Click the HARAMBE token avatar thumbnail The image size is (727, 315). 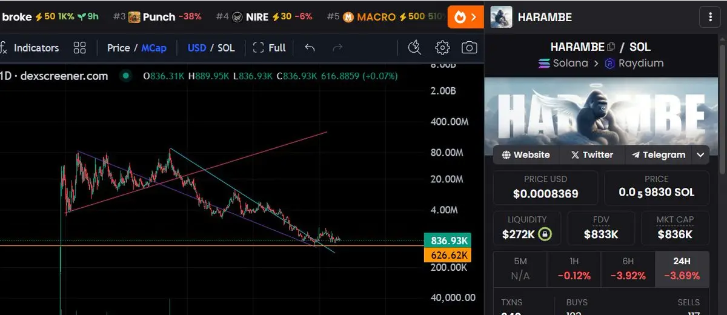(x=501, y=17)
